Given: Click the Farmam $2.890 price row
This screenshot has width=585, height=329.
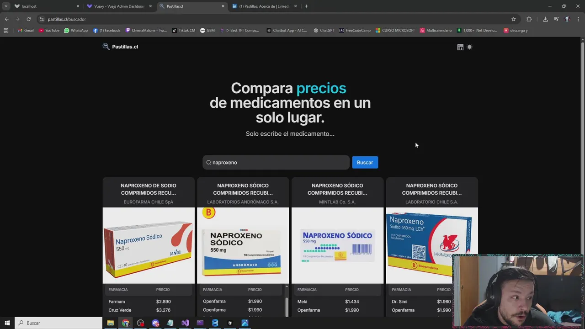Looking at the screenshot, I should [x=149, y=302].
